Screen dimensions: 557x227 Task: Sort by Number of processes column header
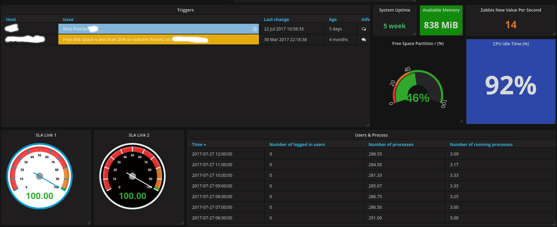point(390,145)
